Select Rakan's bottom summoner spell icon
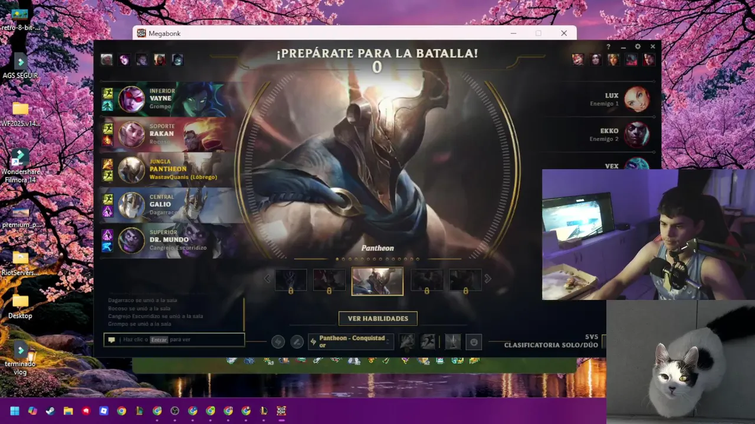755x424 pixels. (107, 141)
